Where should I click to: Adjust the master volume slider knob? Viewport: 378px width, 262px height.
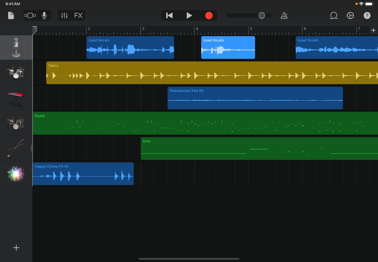coord(262,15)
